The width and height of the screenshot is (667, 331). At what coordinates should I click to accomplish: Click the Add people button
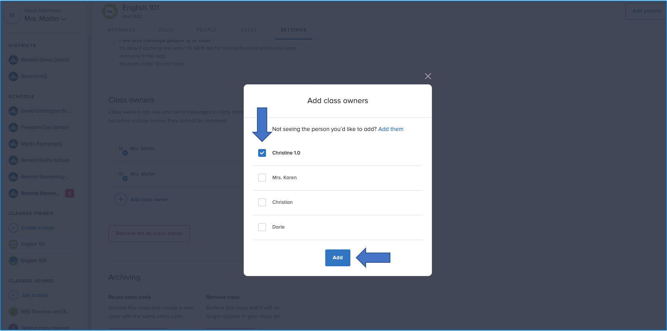point(646,11)
